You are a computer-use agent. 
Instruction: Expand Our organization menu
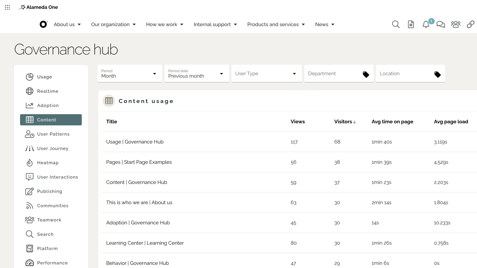pyautogui.click(x=113, y=24)
